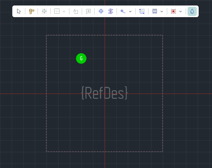The image size is (212, 168).
Task: Click the green G marker
Action: (81, 58)
